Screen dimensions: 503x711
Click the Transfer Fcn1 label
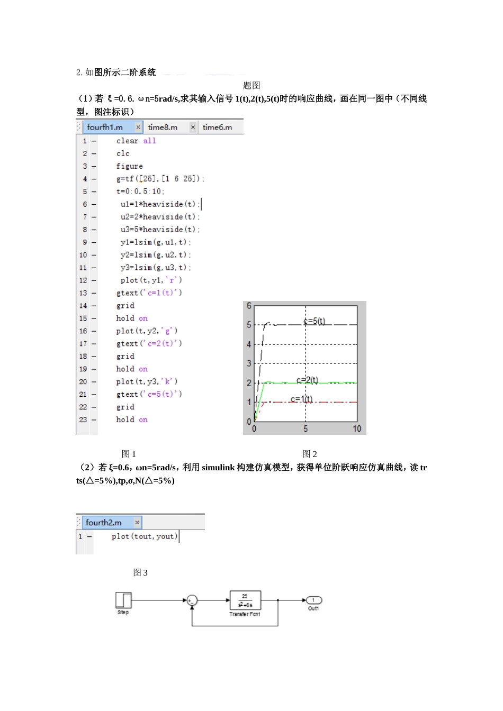tap(245, 614)
